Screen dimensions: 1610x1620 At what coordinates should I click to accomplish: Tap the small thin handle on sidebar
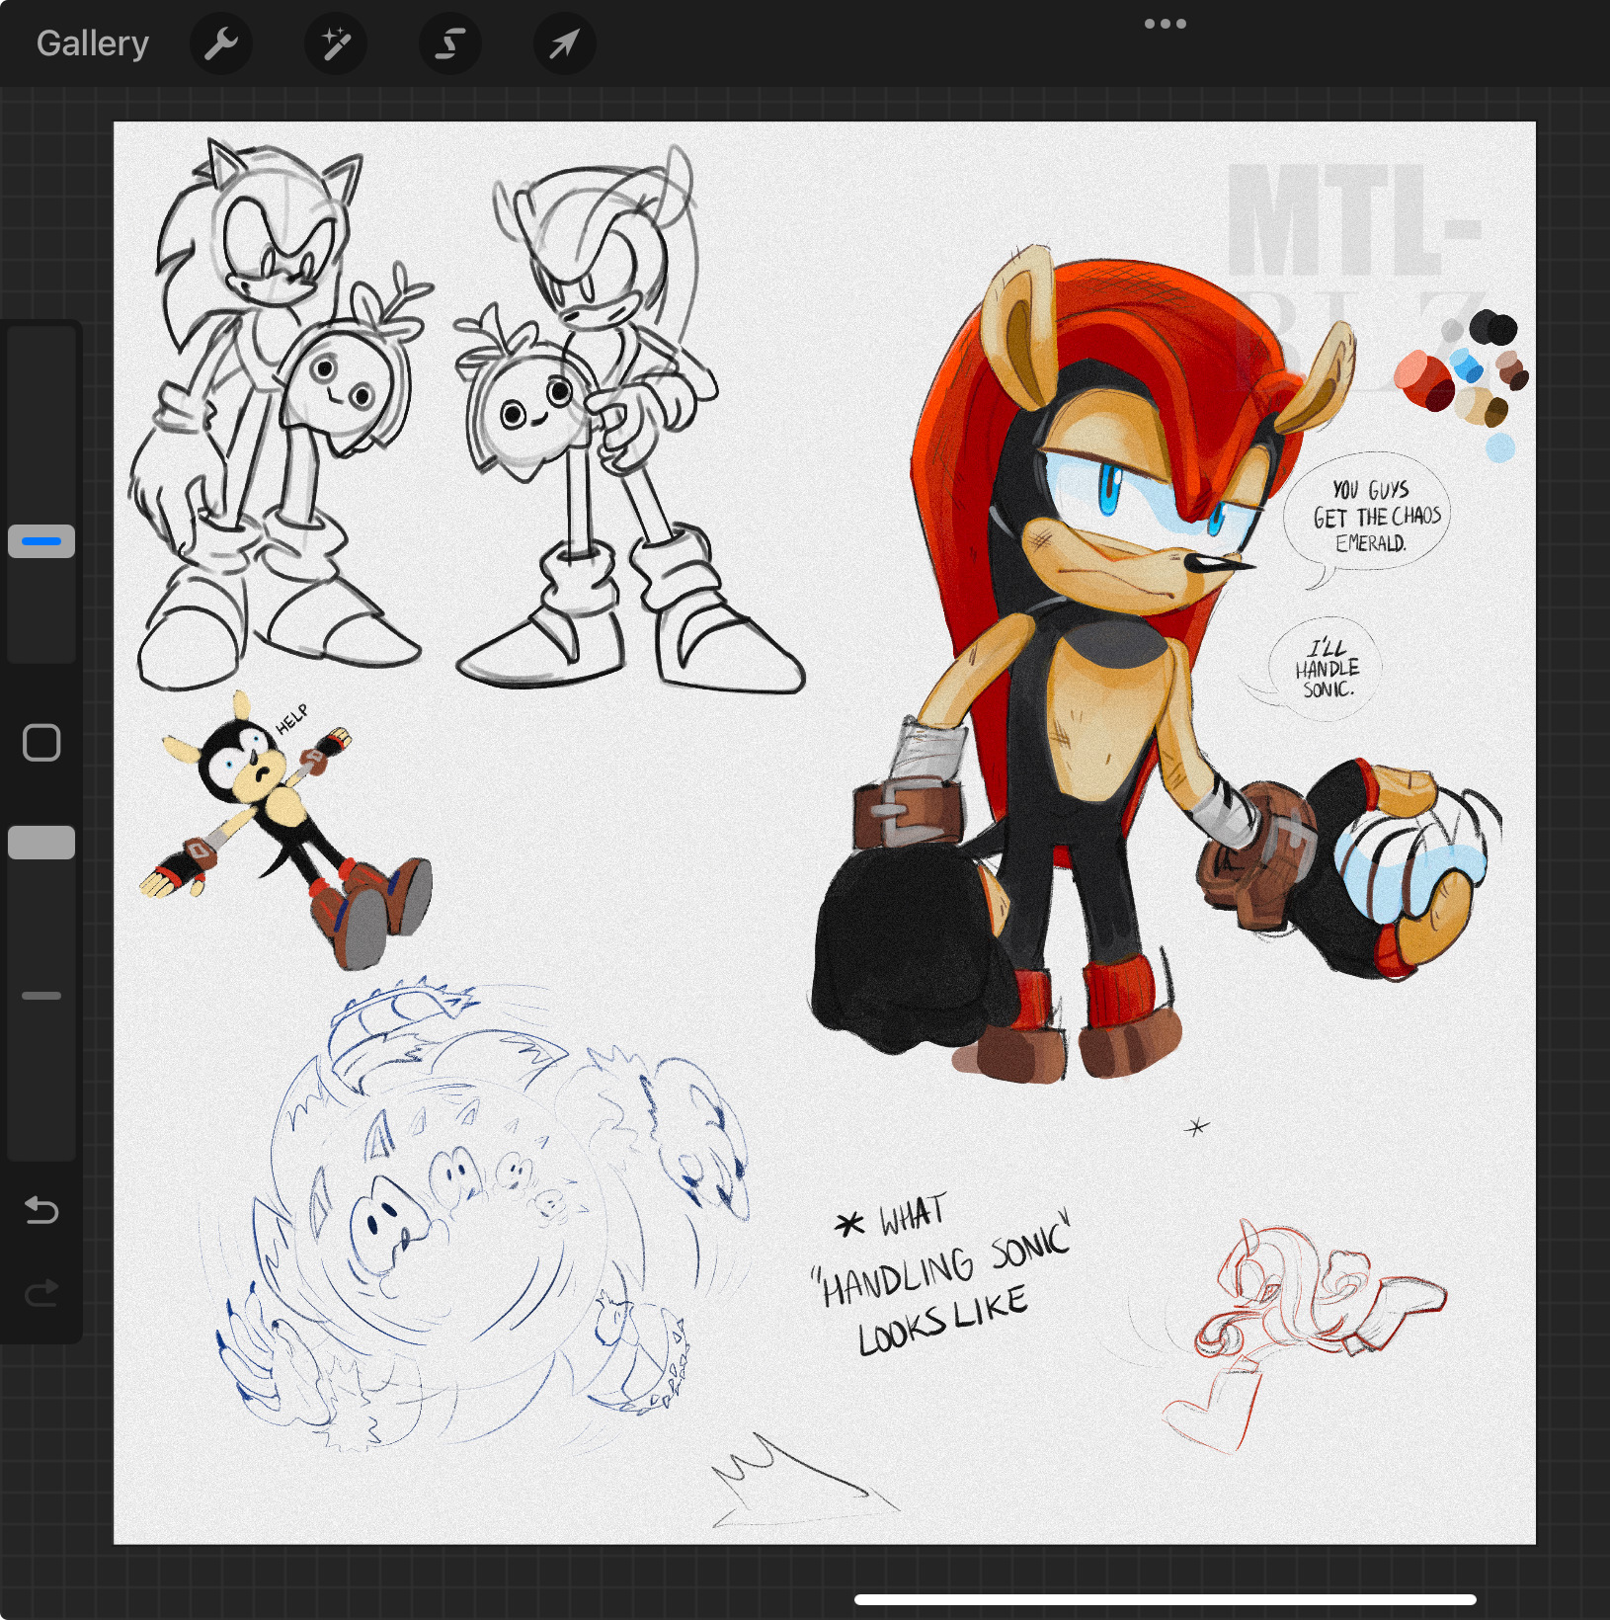pos(41,996)
